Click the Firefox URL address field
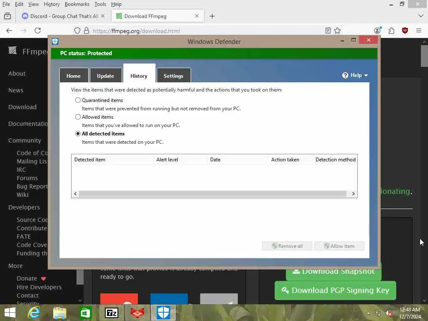 click(207, 31)
